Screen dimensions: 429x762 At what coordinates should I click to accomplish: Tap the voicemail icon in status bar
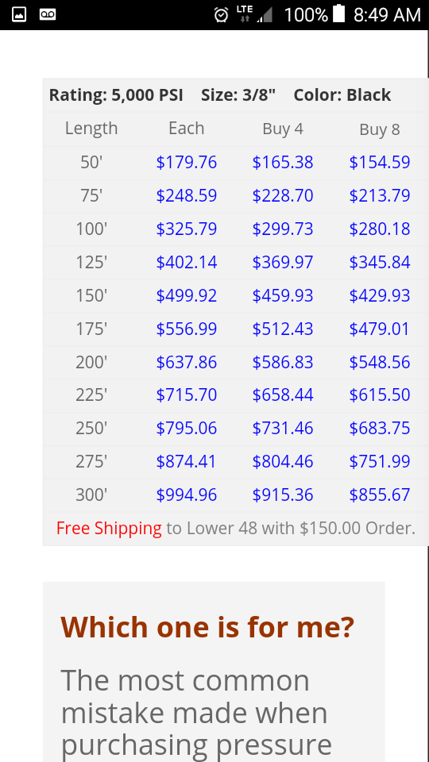pyautogui.click(x=48, y=14)
